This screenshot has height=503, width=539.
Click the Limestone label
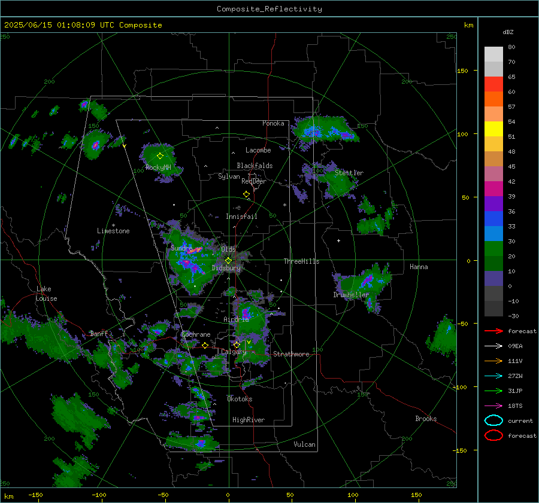113,231
